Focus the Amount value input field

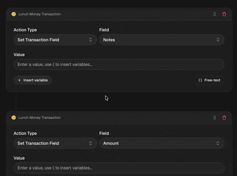(119, 168)
